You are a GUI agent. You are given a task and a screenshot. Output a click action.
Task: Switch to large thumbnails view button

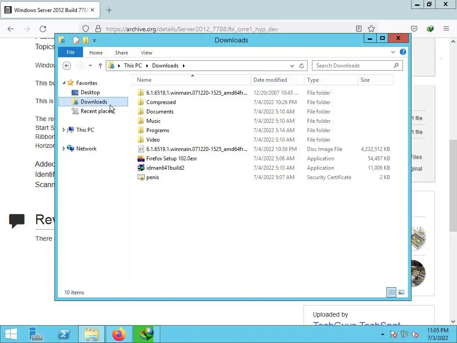pyautogui.click(x=401, y=292)
